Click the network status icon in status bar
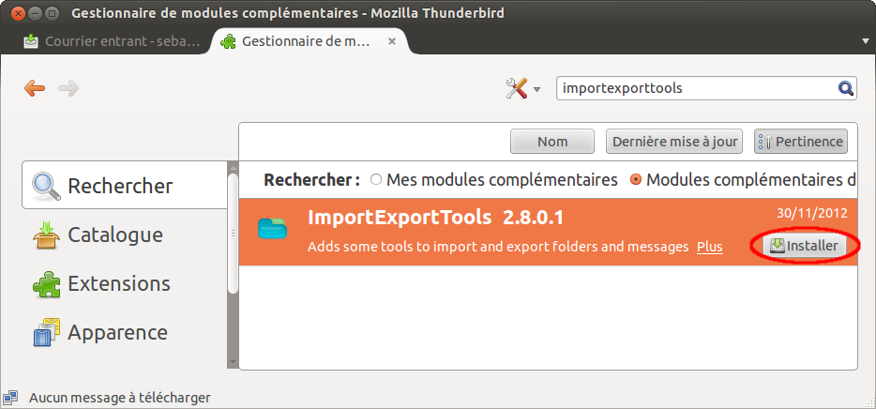 click(x=9, y=397)
